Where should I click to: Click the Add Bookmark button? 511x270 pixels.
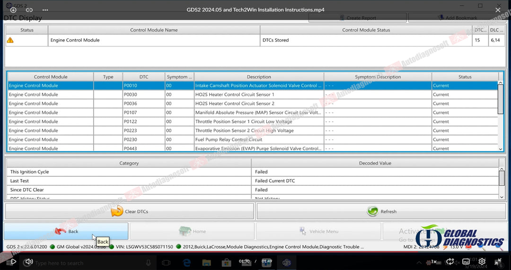pyautogui.click(x=457, y=18)
